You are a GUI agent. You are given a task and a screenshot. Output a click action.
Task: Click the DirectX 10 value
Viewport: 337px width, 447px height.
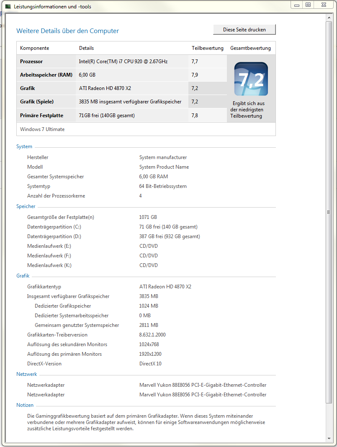[150, 364]
